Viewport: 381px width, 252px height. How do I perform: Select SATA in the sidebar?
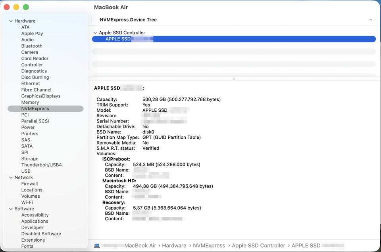tap(27, 146)
